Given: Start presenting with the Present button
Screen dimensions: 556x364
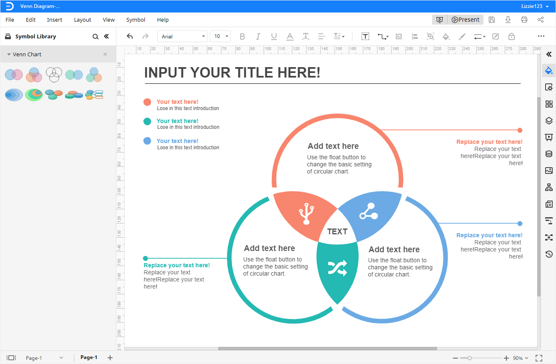Looking at the screenshot, I should coord(465,20).
